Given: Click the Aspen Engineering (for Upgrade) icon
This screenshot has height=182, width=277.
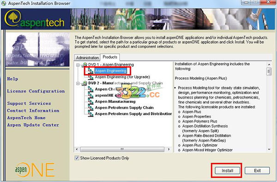Looking at the screenshot, I should [90, 77].
